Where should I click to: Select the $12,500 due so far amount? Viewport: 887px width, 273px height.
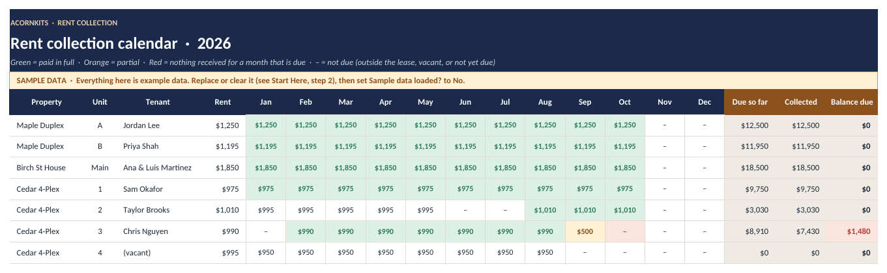point(749,125)
